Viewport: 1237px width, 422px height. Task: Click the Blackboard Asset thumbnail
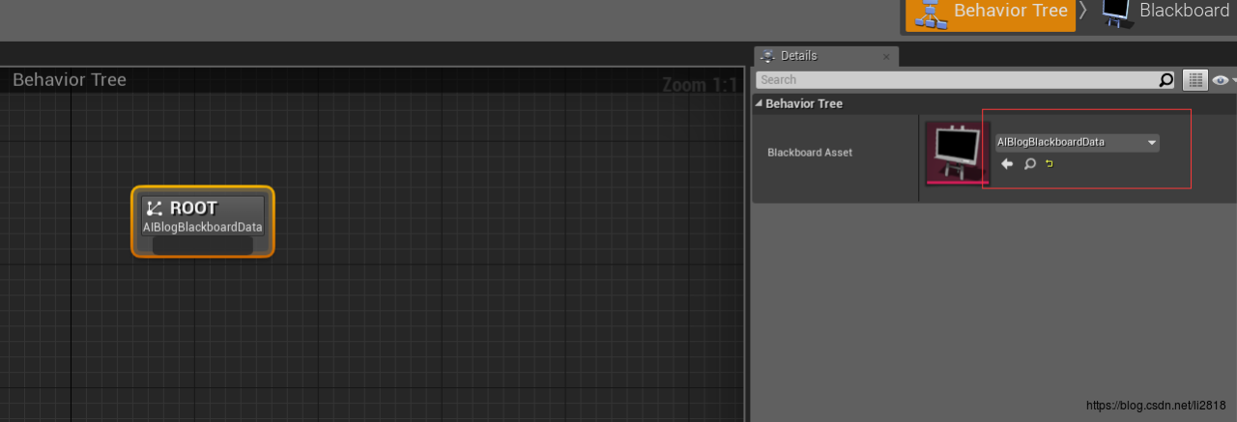click(x=957, y=153)
